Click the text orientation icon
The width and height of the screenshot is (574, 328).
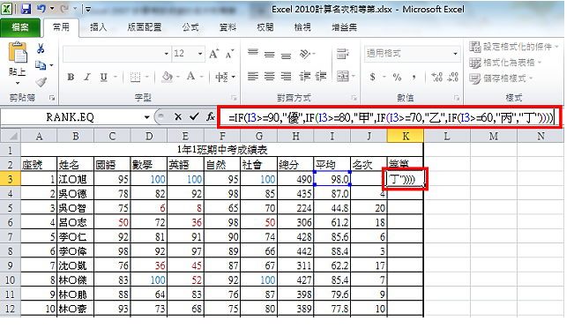tap(305, 54)
